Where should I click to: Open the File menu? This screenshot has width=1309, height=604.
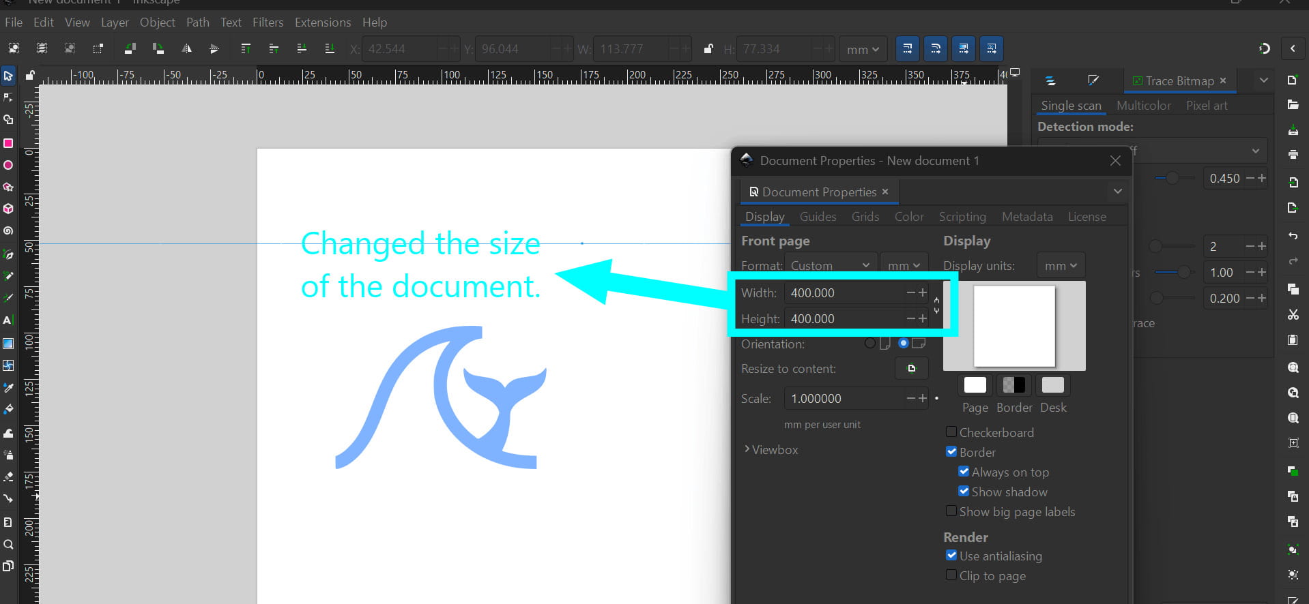coord(14,22)
